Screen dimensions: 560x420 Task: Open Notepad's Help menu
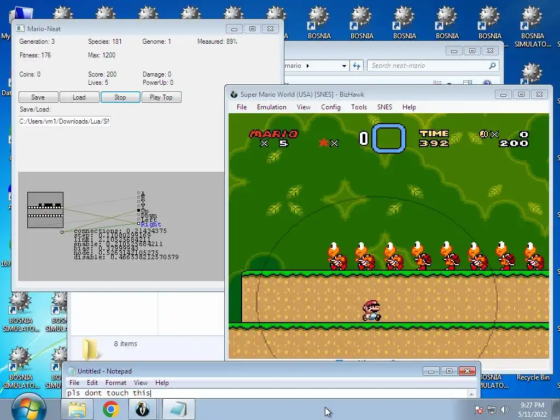pyautogui.click(x=162, y=382)
